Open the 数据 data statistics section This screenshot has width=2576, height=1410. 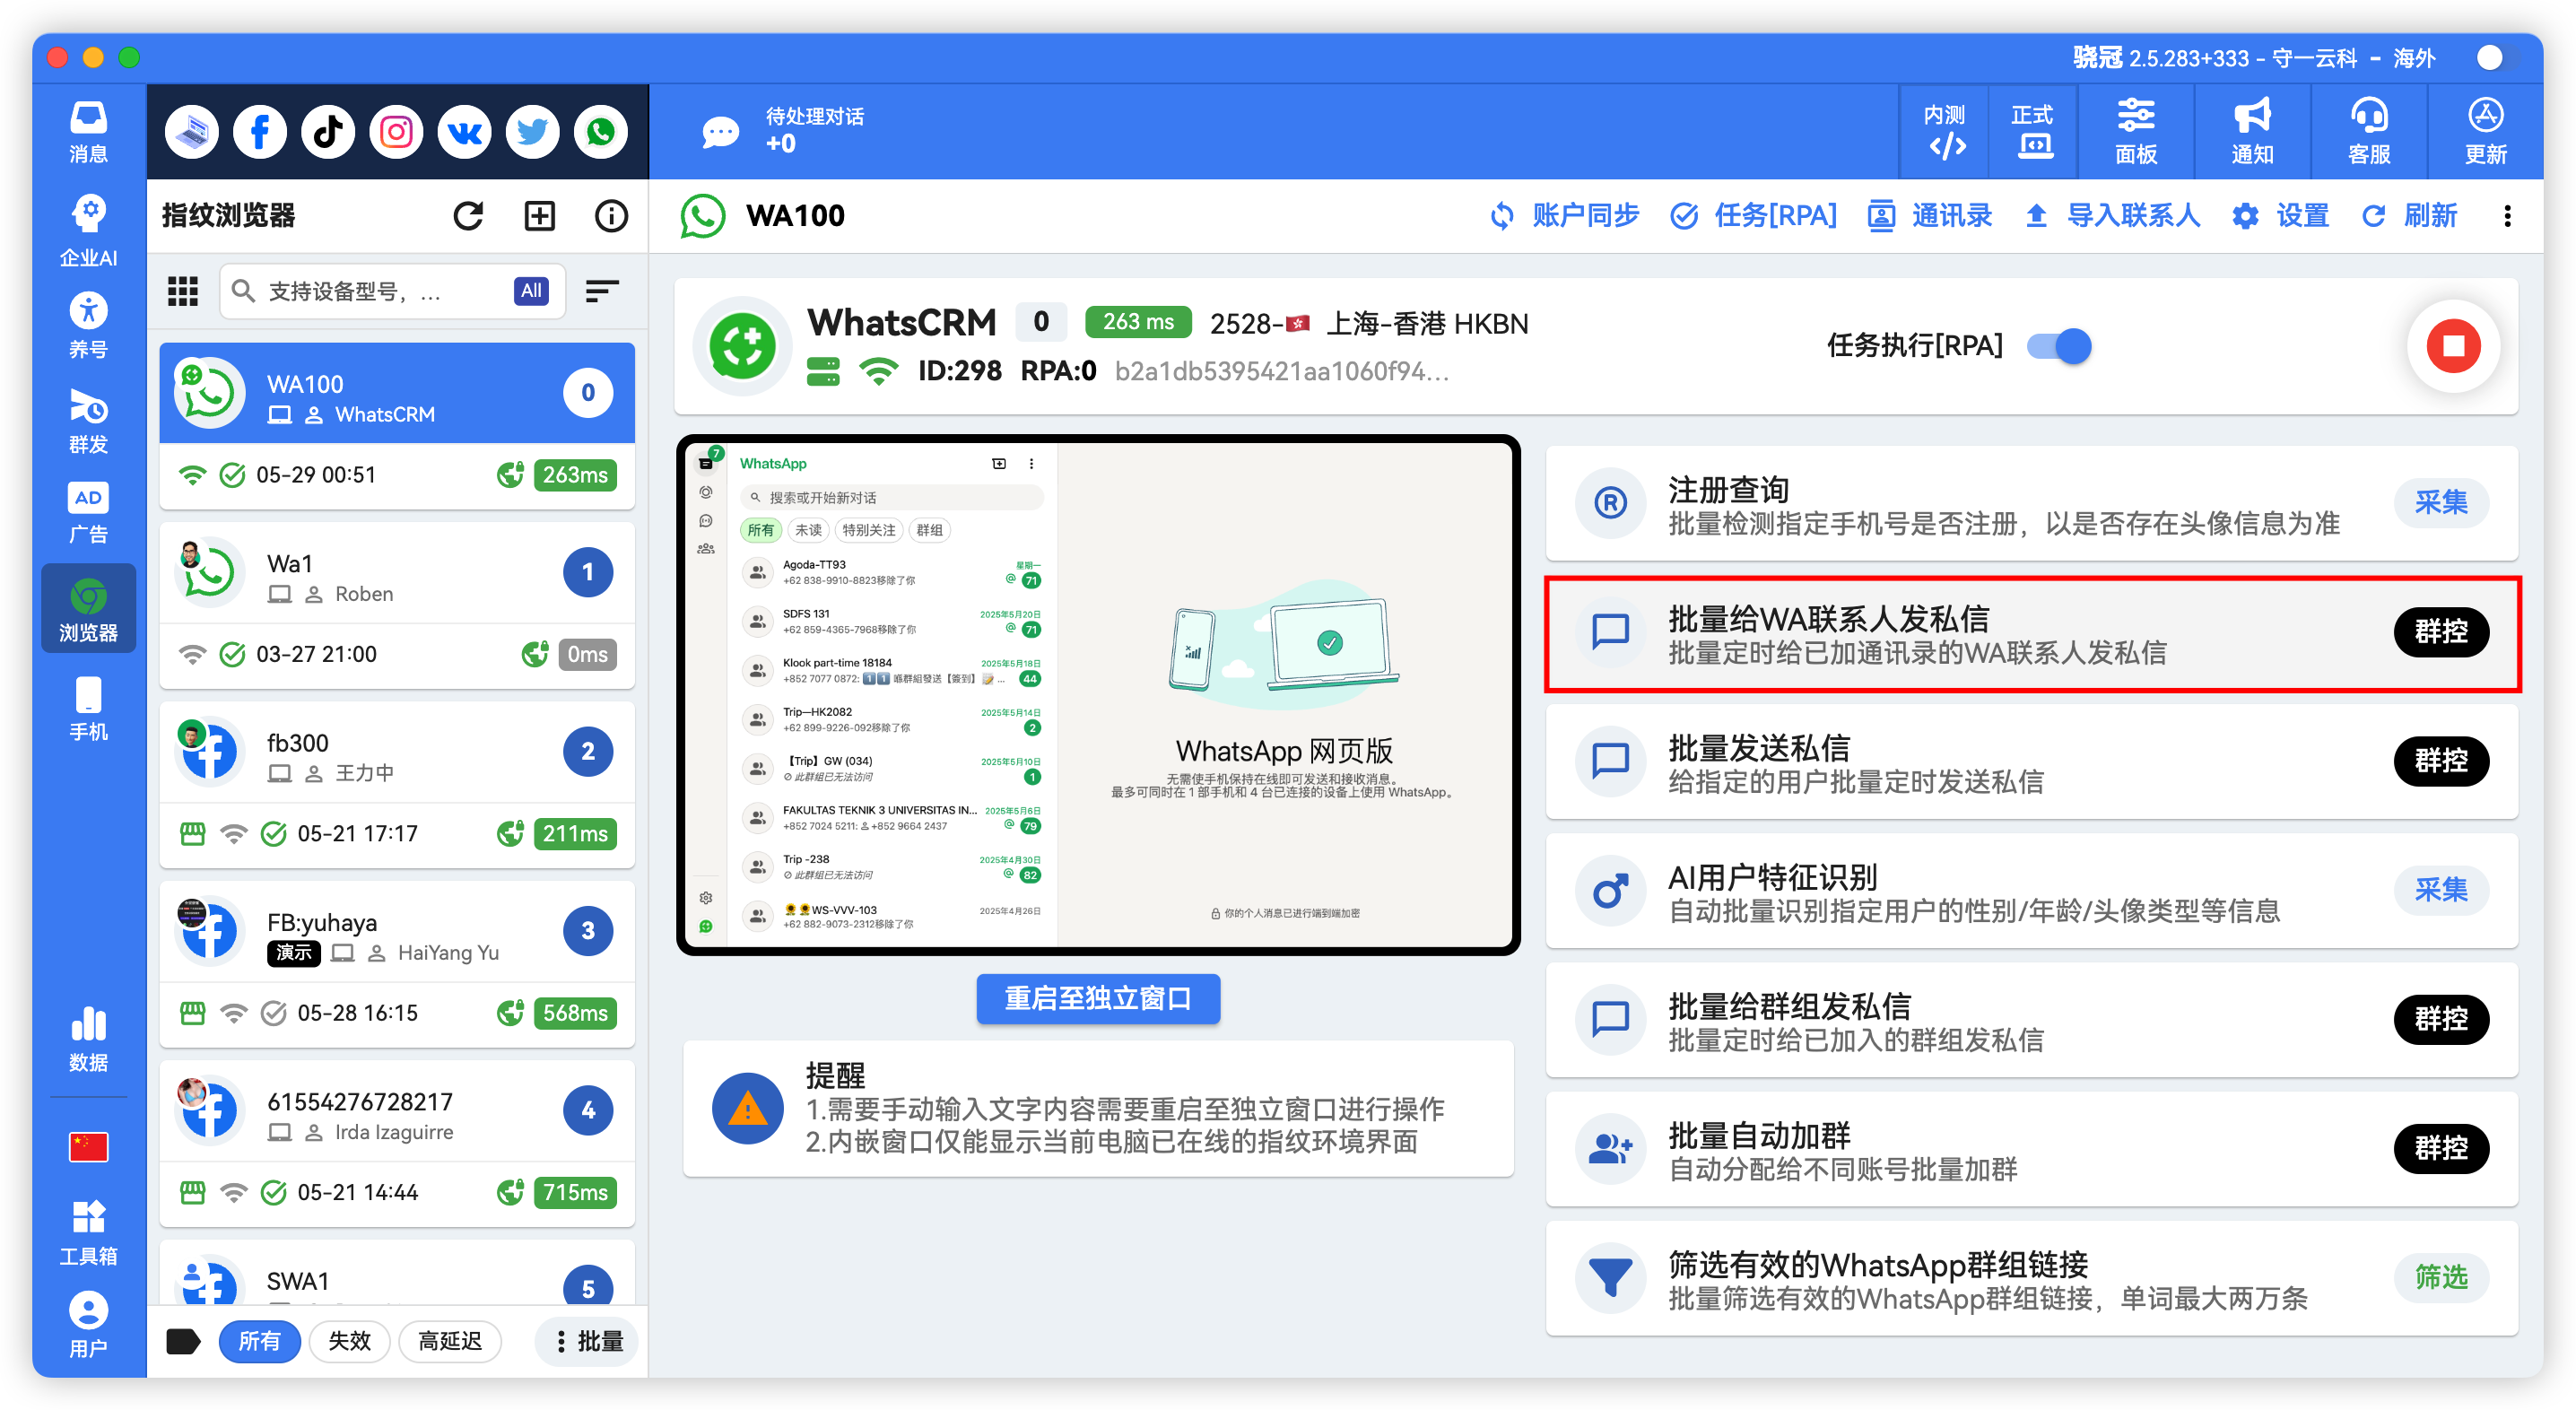click(88, 1040)
